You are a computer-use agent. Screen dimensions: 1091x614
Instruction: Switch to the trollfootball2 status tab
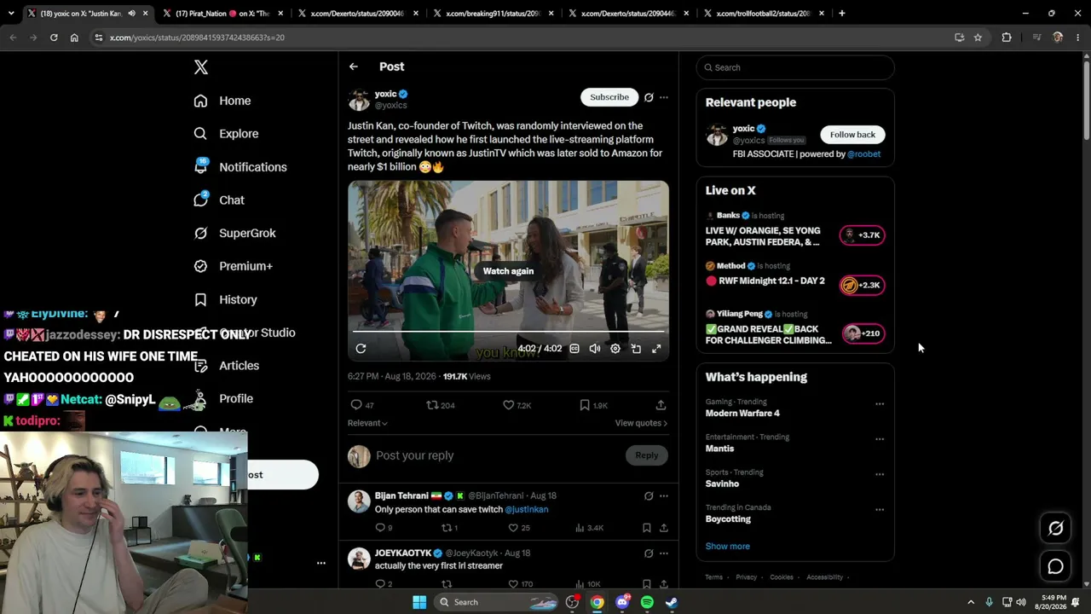tap(763, 14)
